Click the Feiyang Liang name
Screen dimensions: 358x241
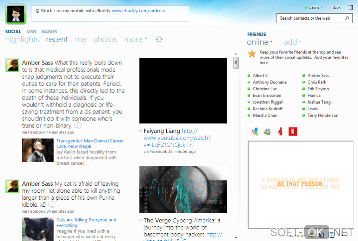(162, 131)
